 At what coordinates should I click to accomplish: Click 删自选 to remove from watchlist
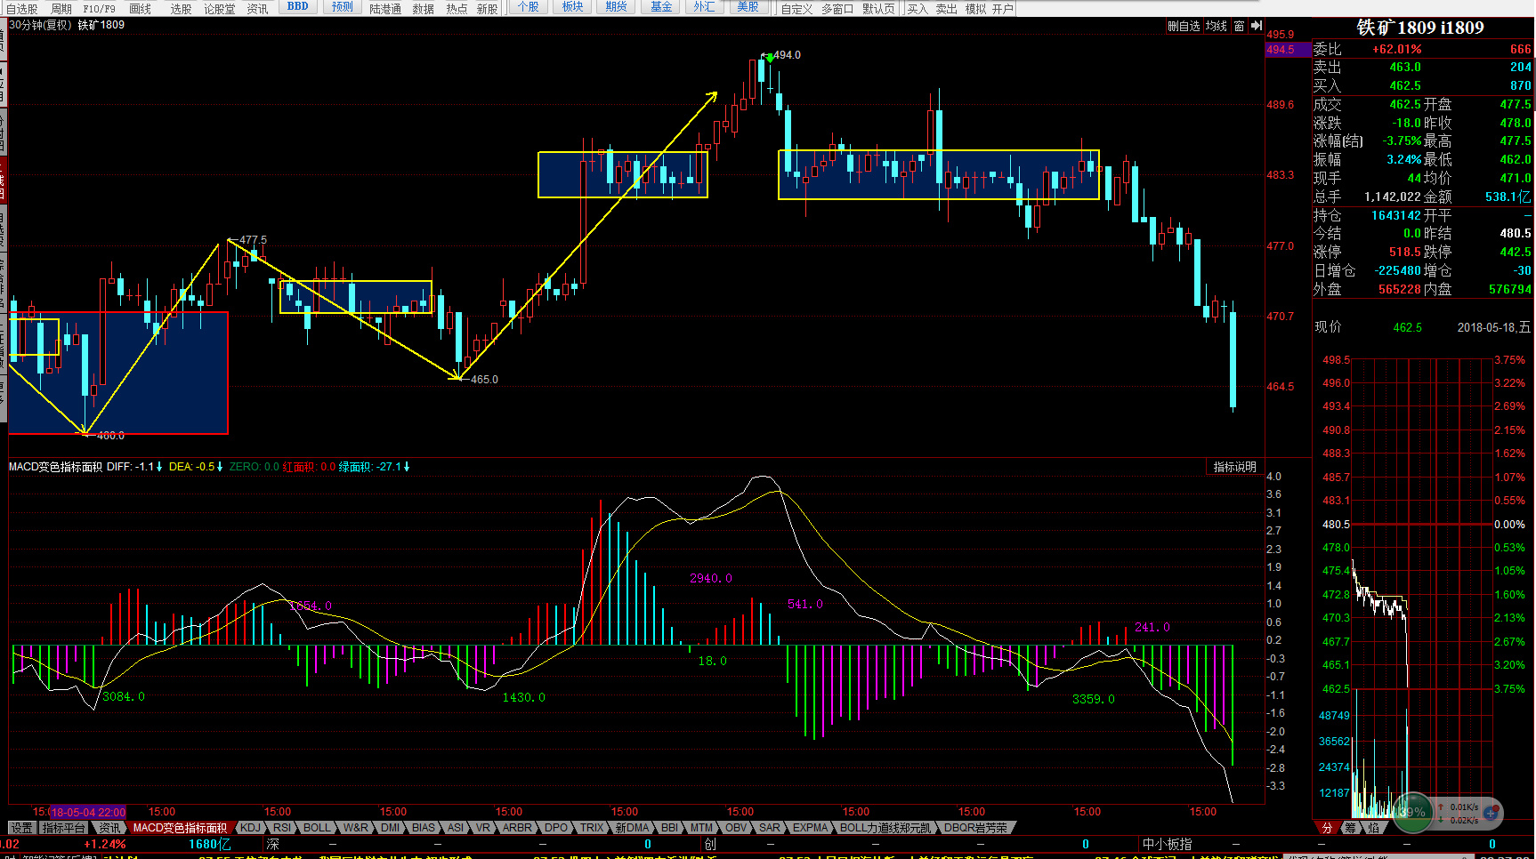(1184, 26)
